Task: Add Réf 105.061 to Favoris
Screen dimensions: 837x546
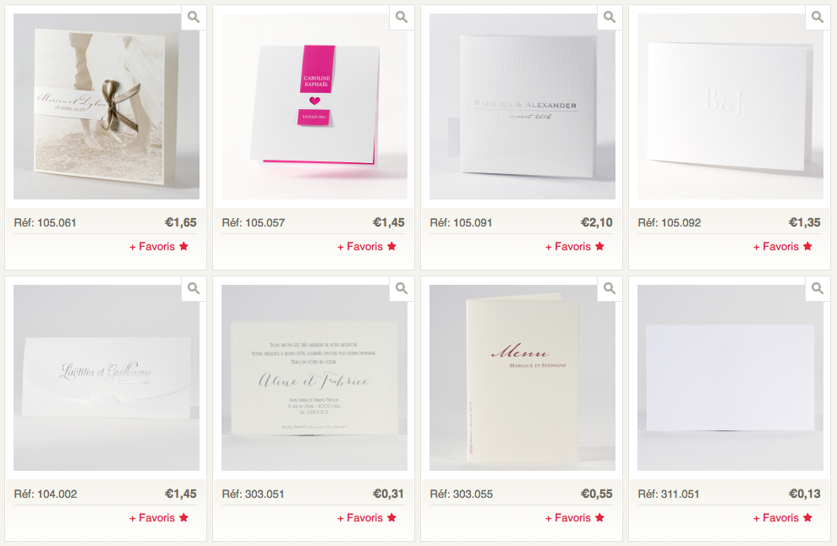Action: point(159,247)
